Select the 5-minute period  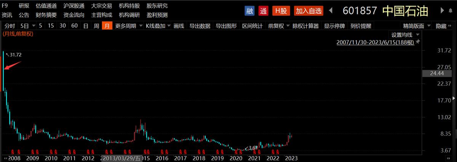coord(40,26)
